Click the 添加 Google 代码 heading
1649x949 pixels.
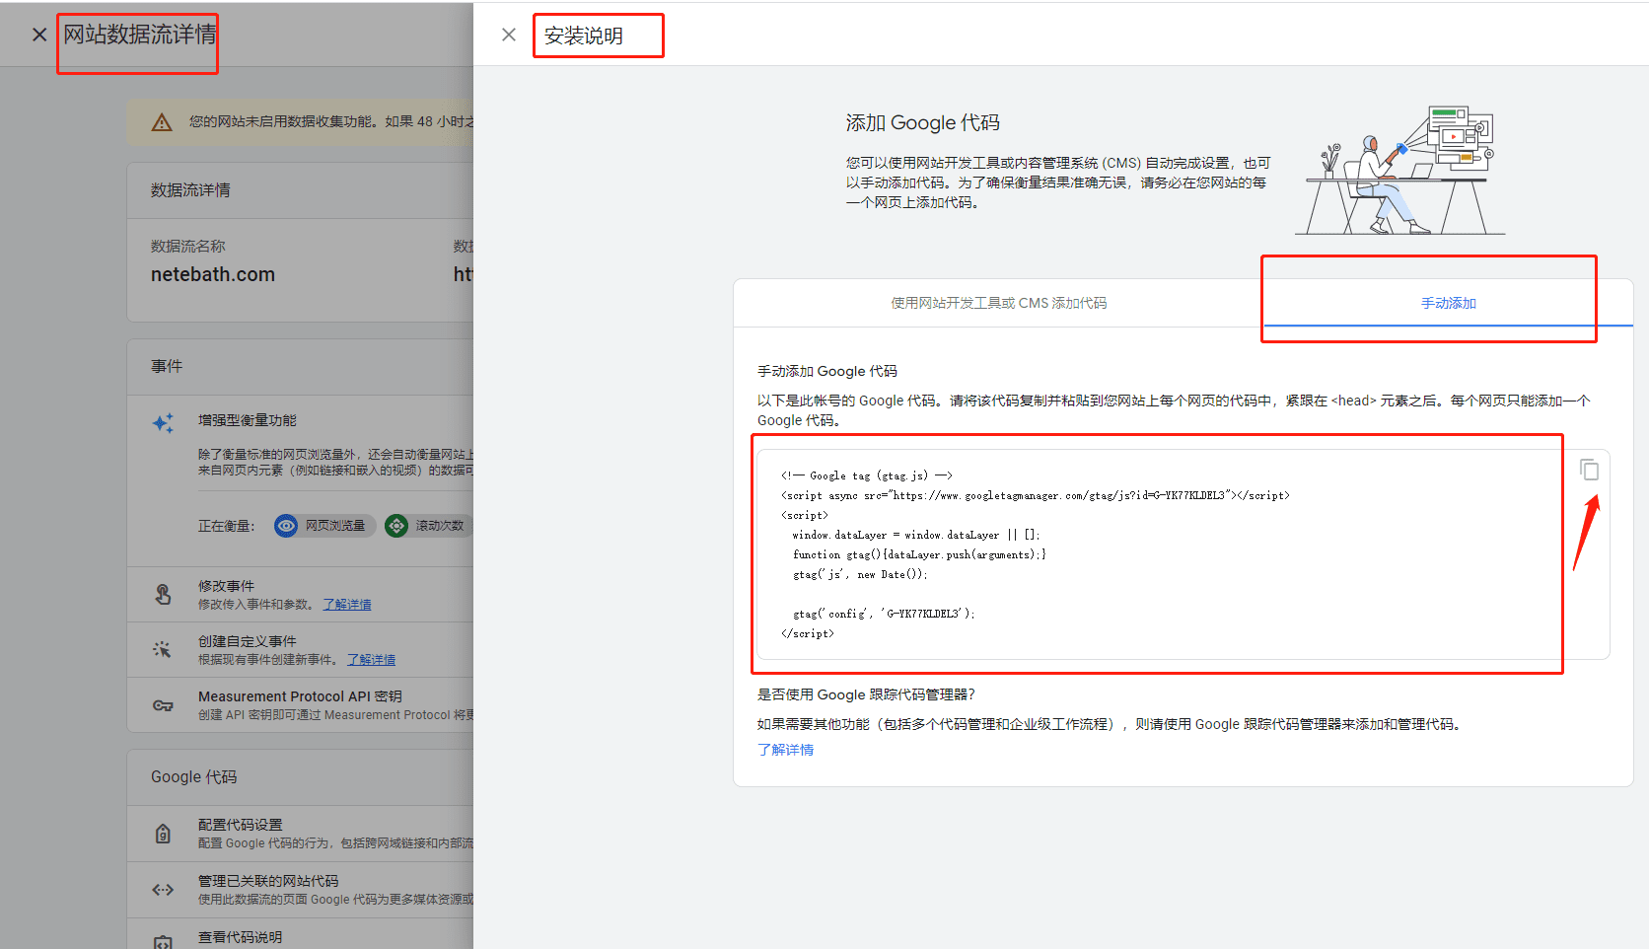pos(922,122)
